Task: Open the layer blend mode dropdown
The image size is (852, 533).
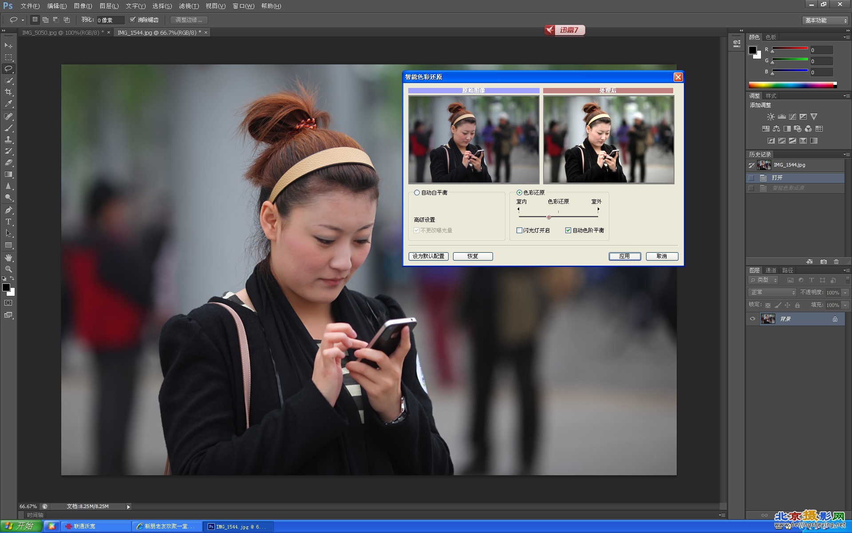Action: (773, 292)
